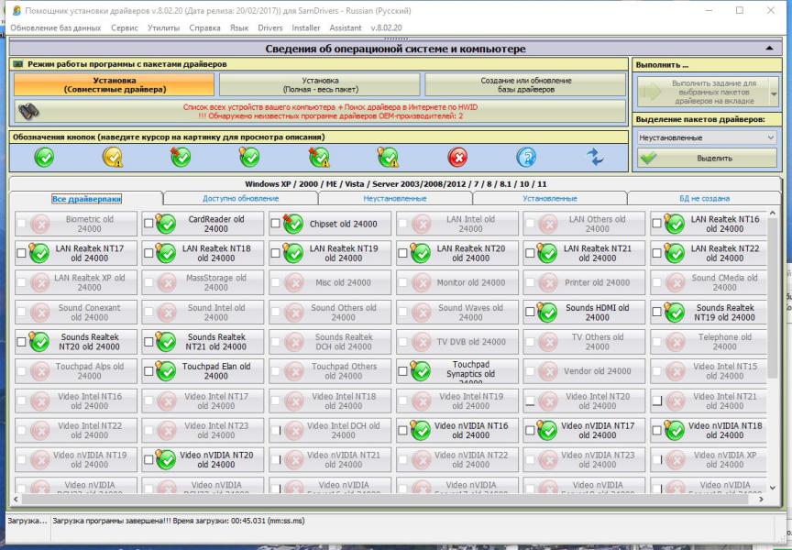
Task: Click the Chipset old 24000 driver icon
Action: point(293,225)
